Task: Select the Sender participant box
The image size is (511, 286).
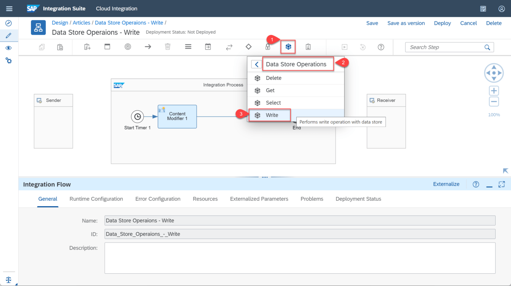Action: [53, 121]
